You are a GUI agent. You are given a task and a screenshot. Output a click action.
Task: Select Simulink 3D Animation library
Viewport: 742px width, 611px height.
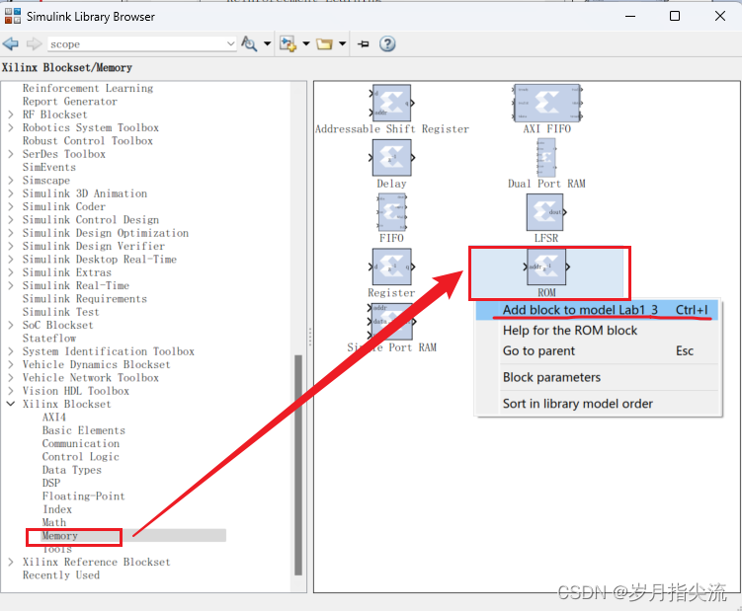click(x=85, y=193)
